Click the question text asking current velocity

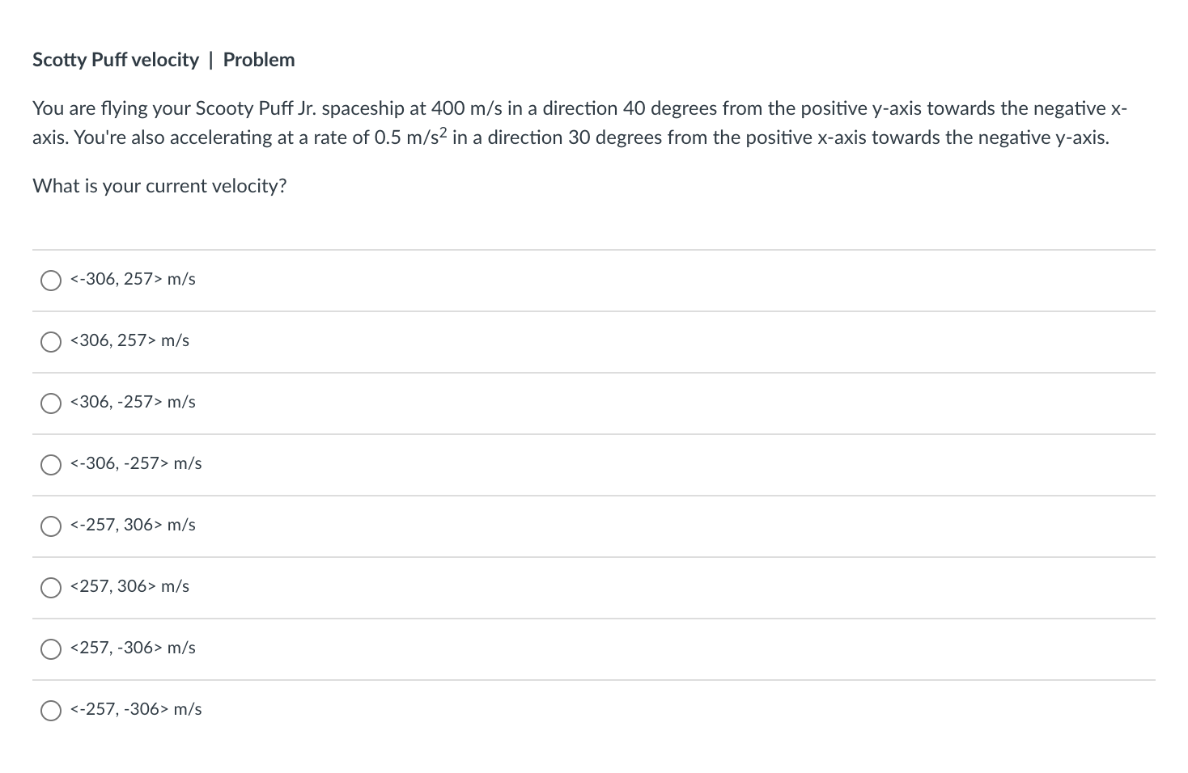point(159,186)
